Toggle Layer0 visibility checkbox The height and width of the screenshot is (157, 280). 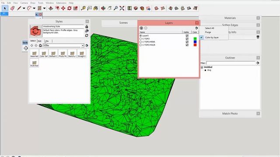click(x=187, y=36)
